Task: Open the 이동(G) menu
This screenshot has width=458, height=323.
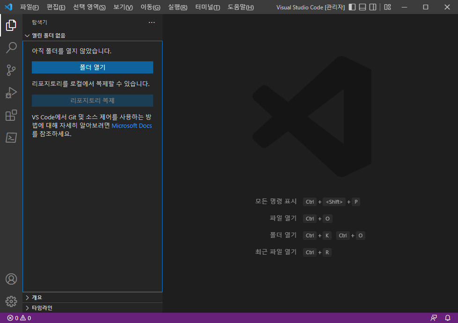Action: pos(150,7)
